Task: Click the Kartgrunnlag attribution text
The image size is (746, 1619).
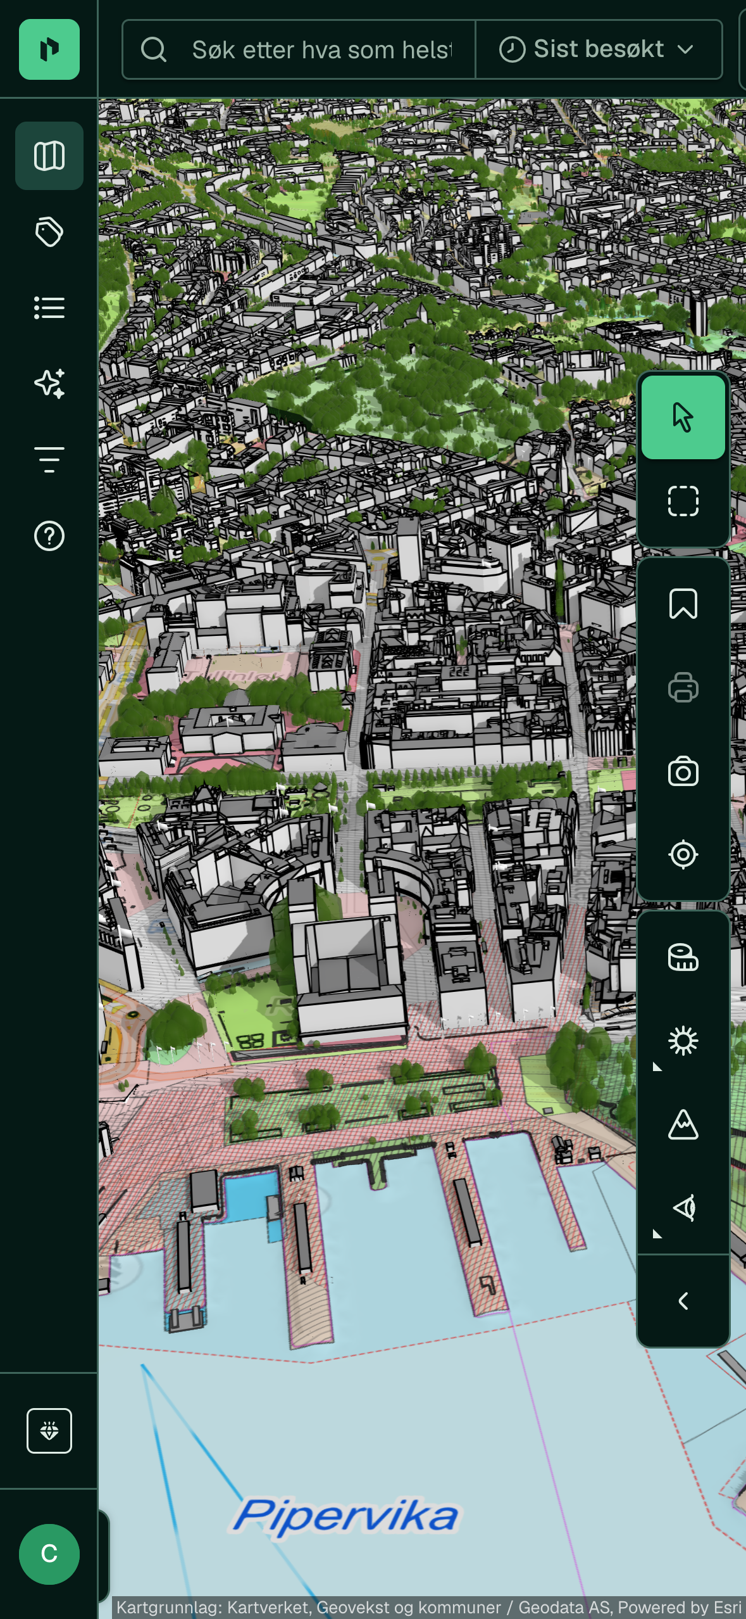Action: (428, 1607)
